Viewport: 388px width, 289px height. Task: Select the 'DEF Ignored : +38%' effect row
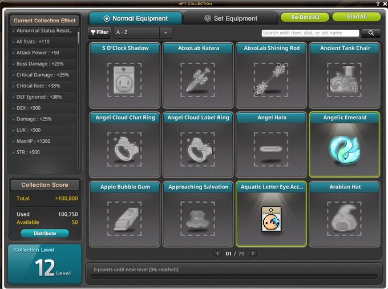[x=43, y=97]
